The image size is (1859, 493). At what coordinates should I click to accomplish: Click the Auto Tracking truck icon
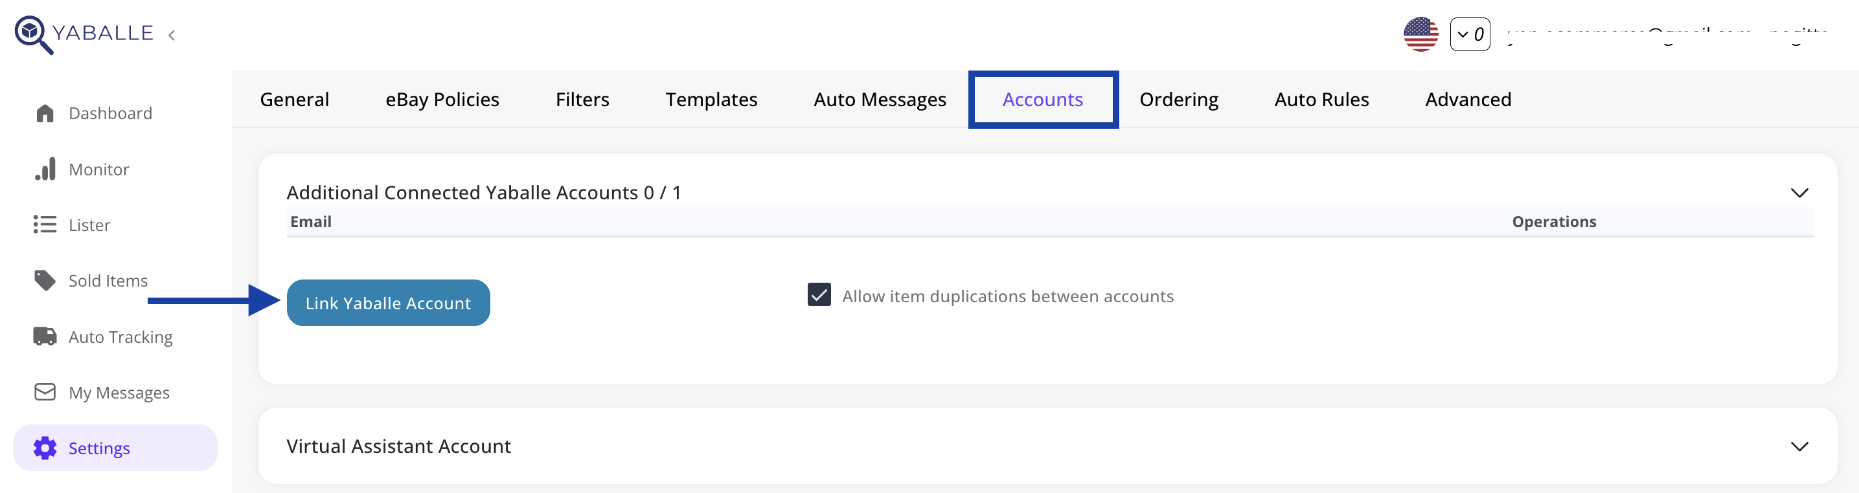(45, 336)
